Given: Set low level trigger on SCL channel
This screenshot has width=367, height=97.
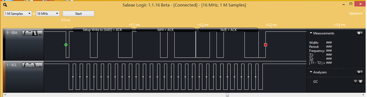Looking at the screenshot, I should (x=40, y=65).
